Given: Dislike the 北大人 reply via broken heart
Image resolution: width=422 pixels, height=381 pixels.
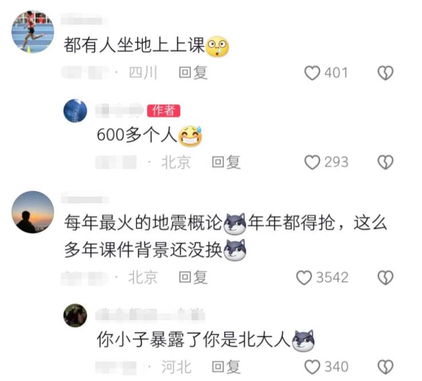Looking at the screenshot, I should (x=386, y=367).
